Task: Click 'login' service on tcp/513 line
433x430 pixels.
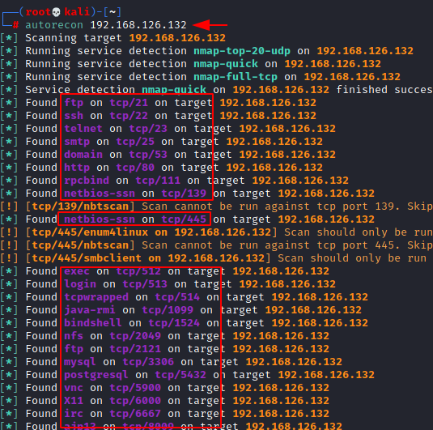Action: pyautogui.click(x=80, y=284)
